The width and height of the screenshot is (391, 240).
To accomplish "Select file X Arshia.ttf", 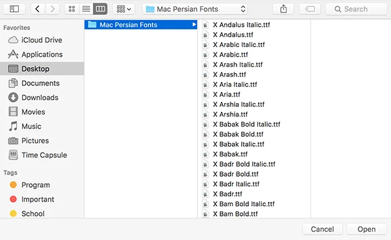I will click(x=254, y=115).
